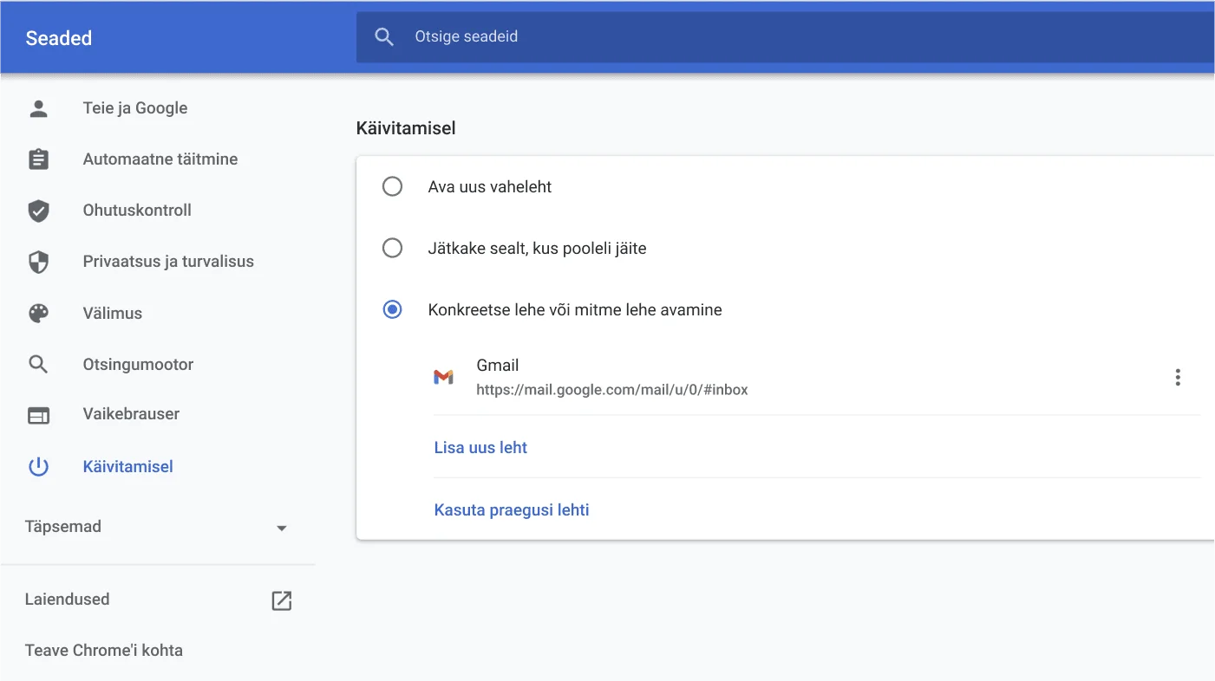Open Privaatsus ja turvalisus via its shield icon

tap(38, 261)
